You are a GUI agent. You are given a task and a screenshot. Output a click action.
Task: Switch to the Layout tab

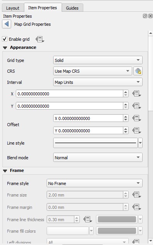[13, 8]
